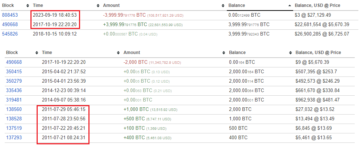This screenshot has height=145, width=362.
Task: Sort bottom table by Time sort arrows
Action: pyautogui.click(x=118, y=53)
